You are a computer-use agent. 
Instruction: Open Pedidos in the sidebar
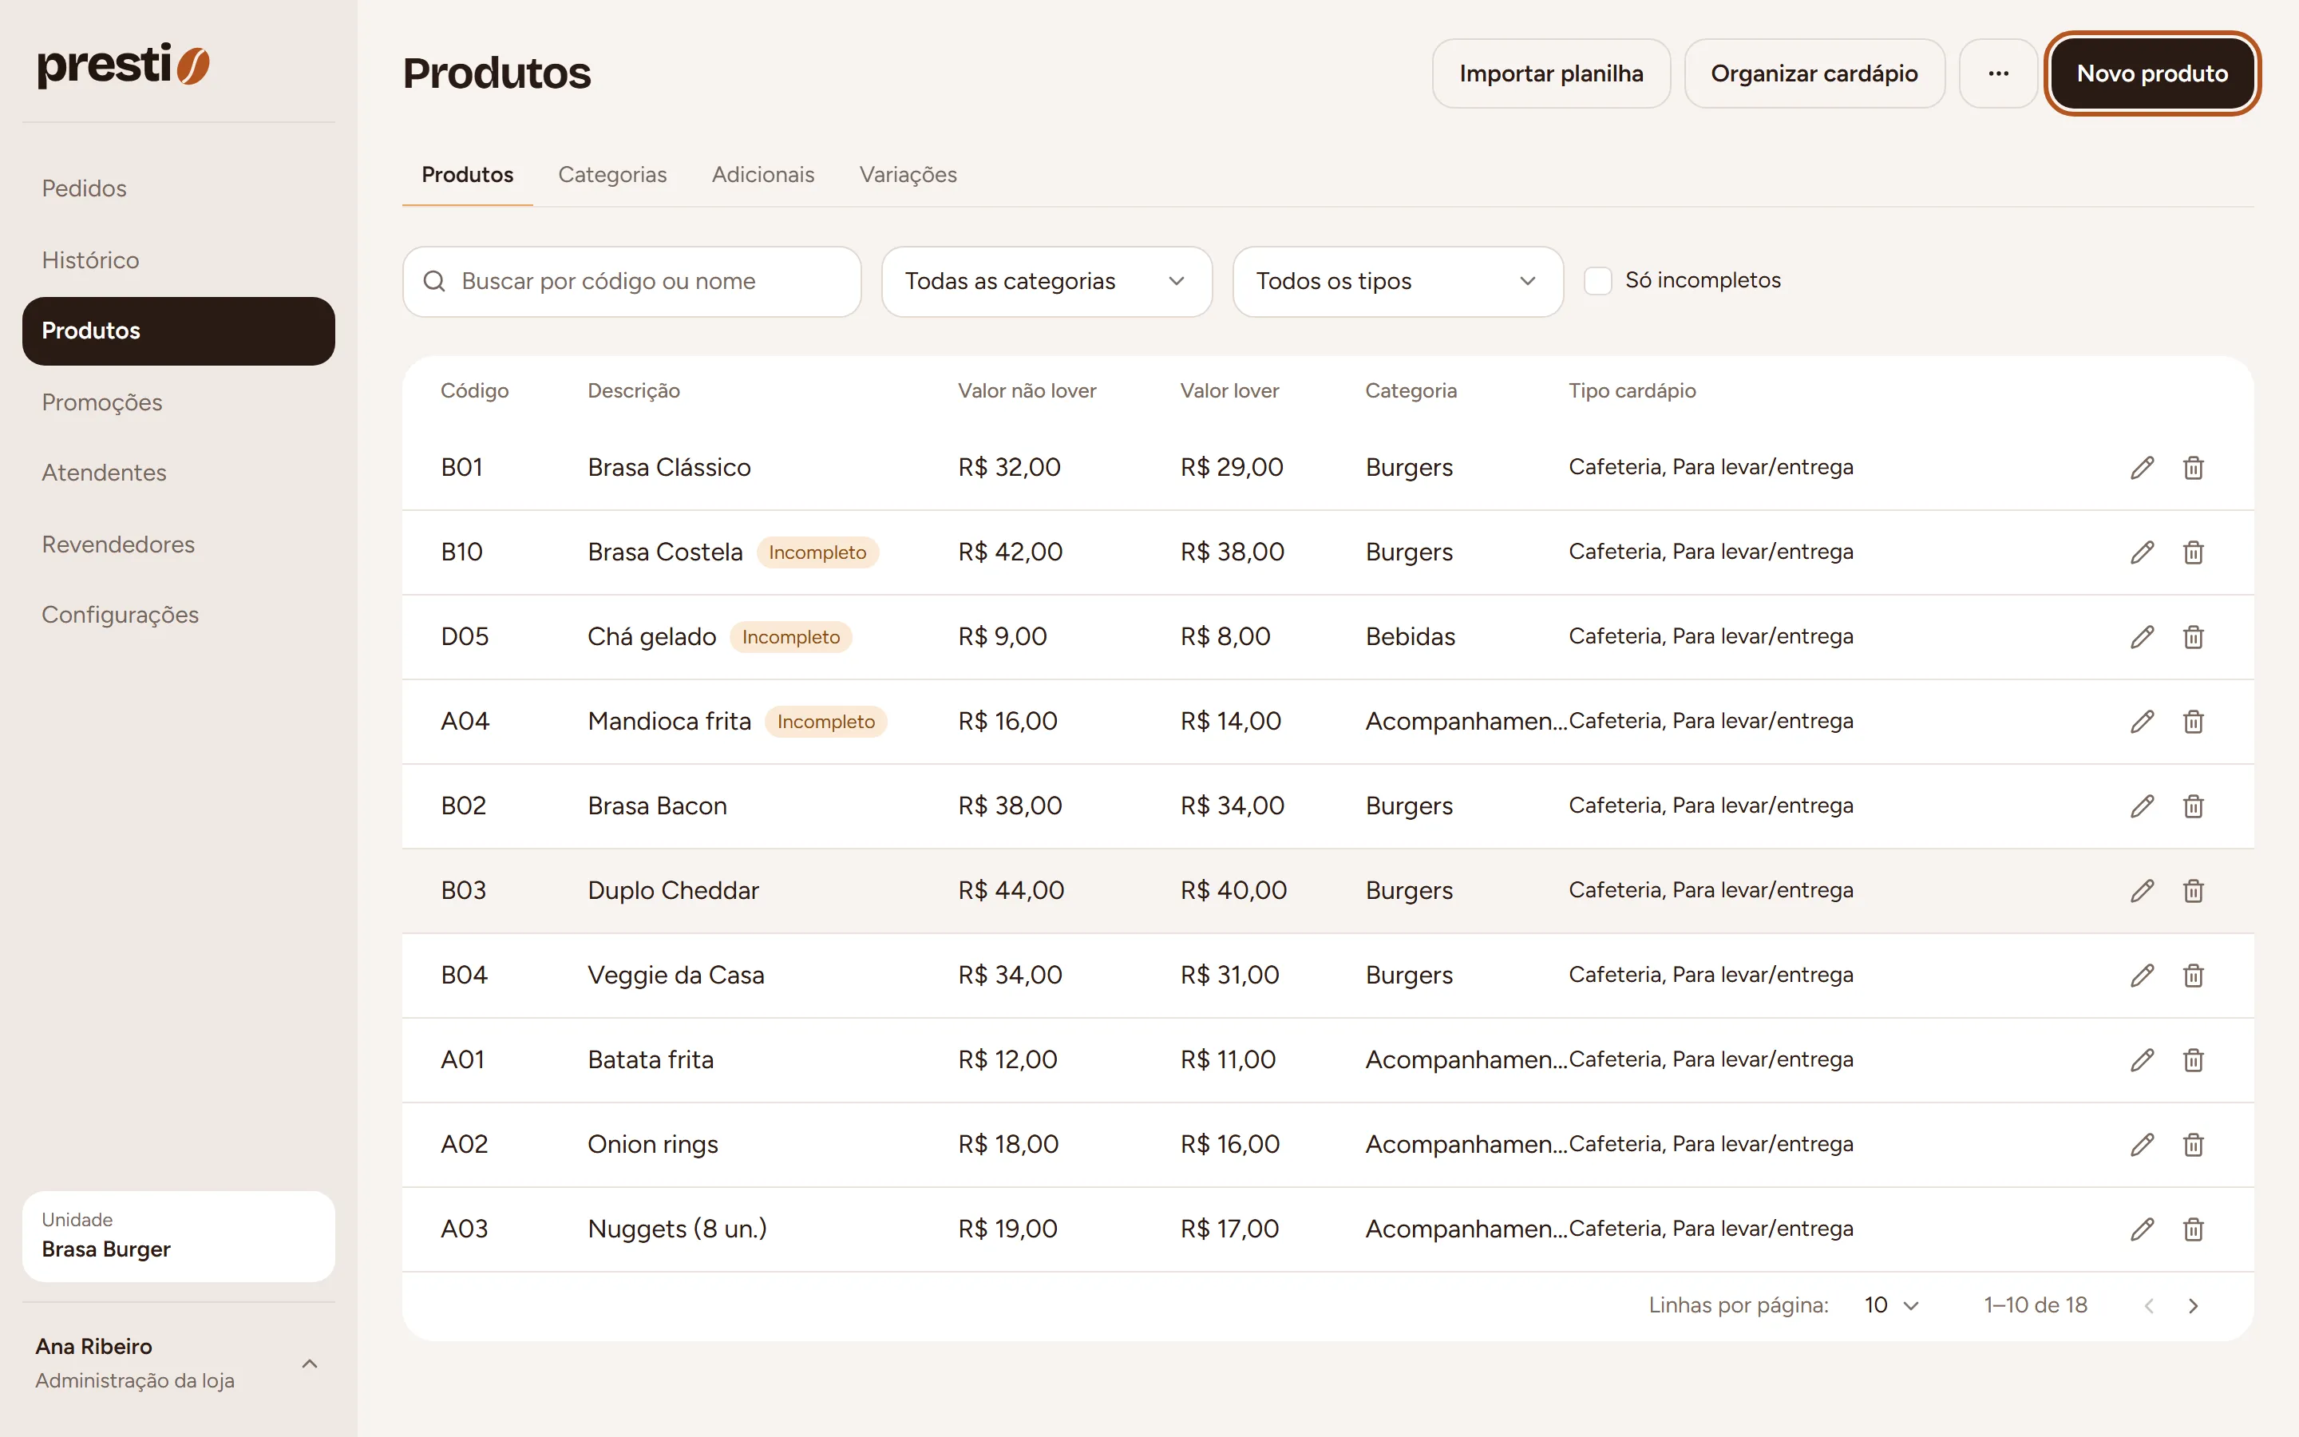179,188
